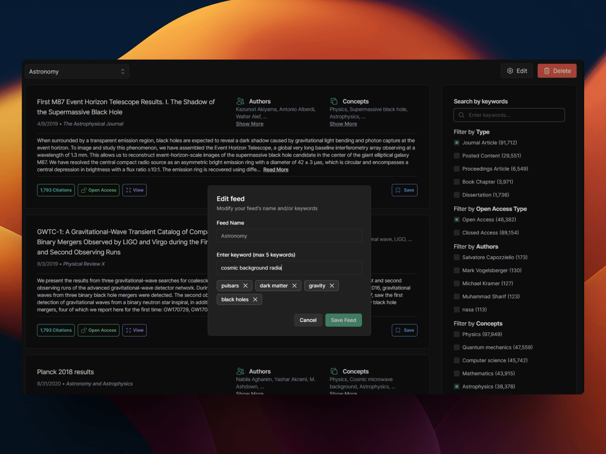Filter by author Michael Kramer
The width and height of the screenshot is (606, 454).
pos(457,283)
